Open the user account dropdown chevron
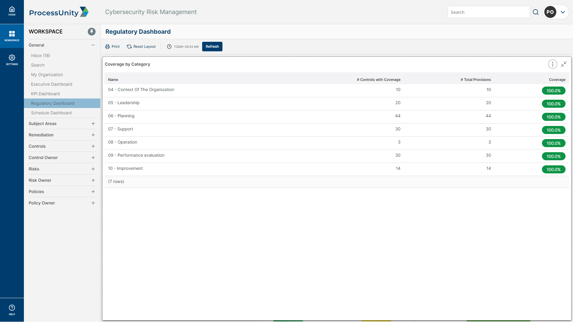The image size is (573, 322). click(563, 12)
